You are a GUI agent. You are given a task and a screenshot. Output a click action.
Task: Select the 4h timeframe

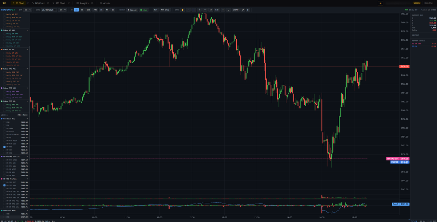point(107,10)
